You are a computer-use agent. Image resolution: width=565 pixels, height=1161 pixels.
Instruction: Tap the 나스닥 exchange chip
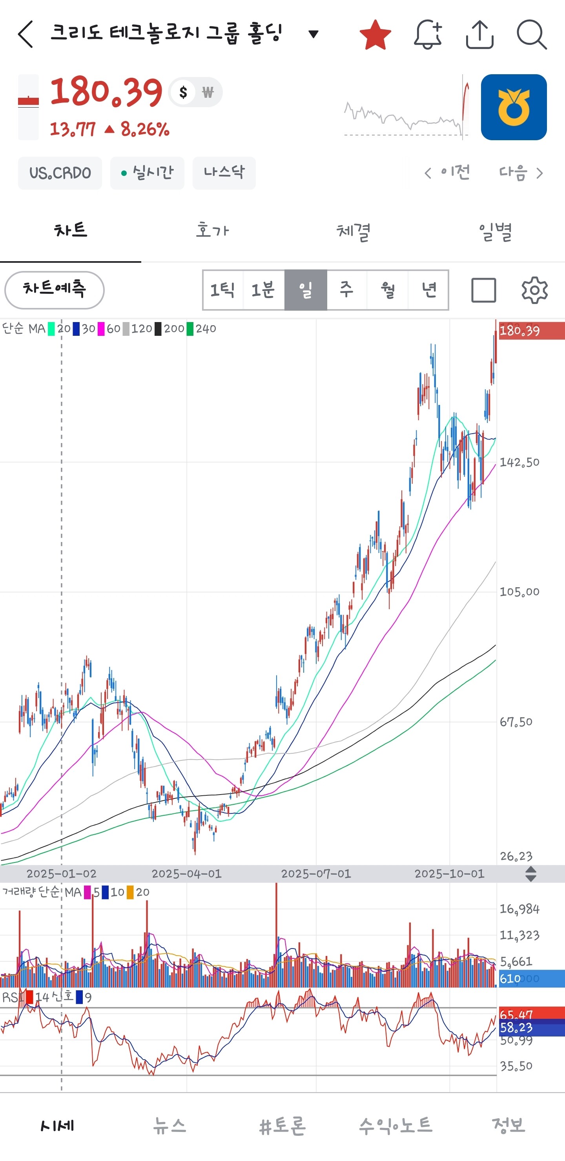(224, 173)
